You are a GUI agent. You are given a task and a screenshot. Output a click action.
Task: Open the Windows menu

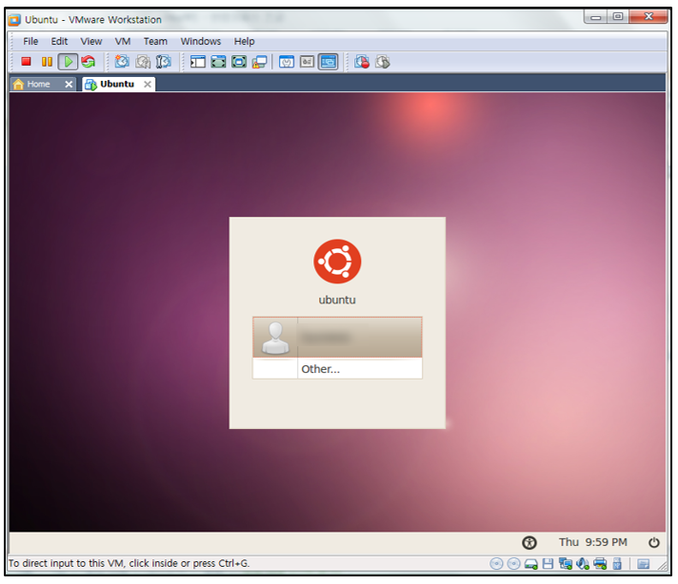[x=201, y=42]
